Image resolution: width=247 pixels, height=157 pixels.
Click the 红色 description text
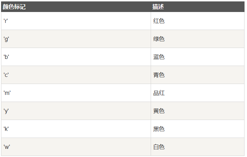(x=159, y=21)
